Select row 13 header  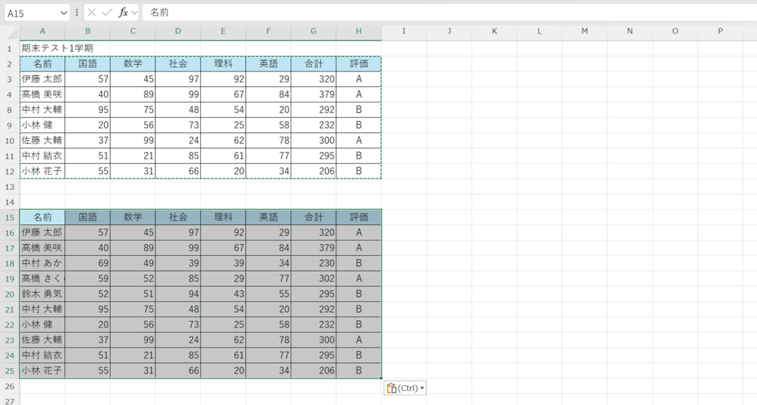click(10, 187)
